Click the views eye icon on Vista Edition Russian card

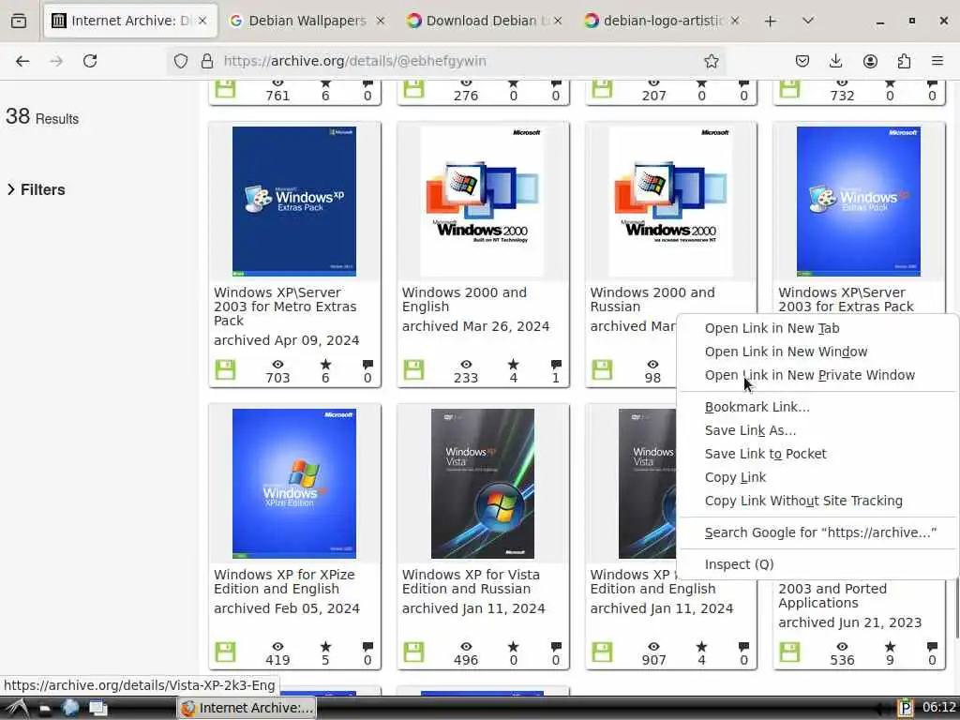(466, 647)
